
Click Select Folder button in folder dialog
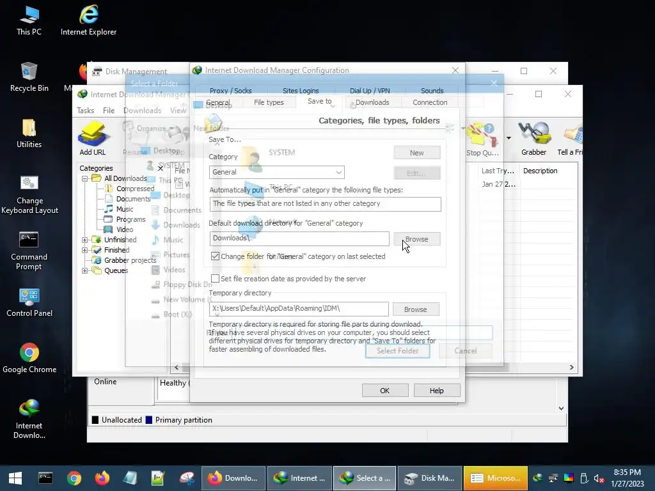click(397, 351)
